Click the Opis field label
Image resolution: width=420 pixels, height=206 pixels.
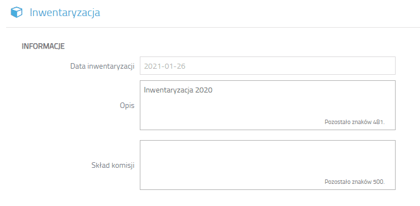point(127,106)
